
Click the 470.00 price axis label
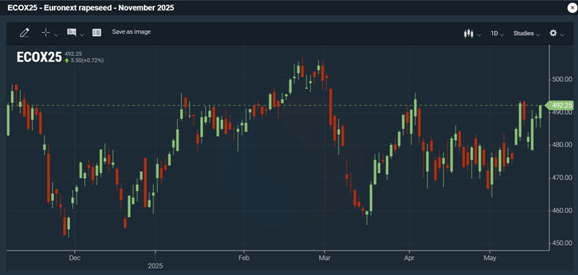(x=561, y=177)
